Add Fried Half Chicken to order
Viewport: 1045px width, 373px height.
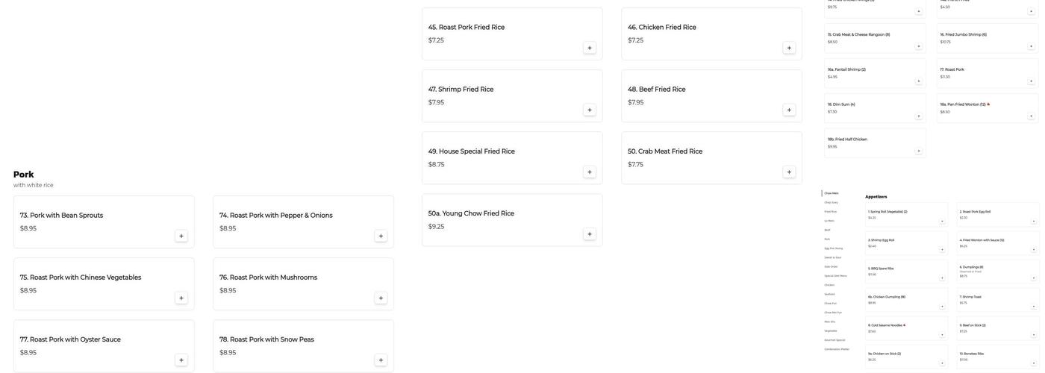pos(919,151)
